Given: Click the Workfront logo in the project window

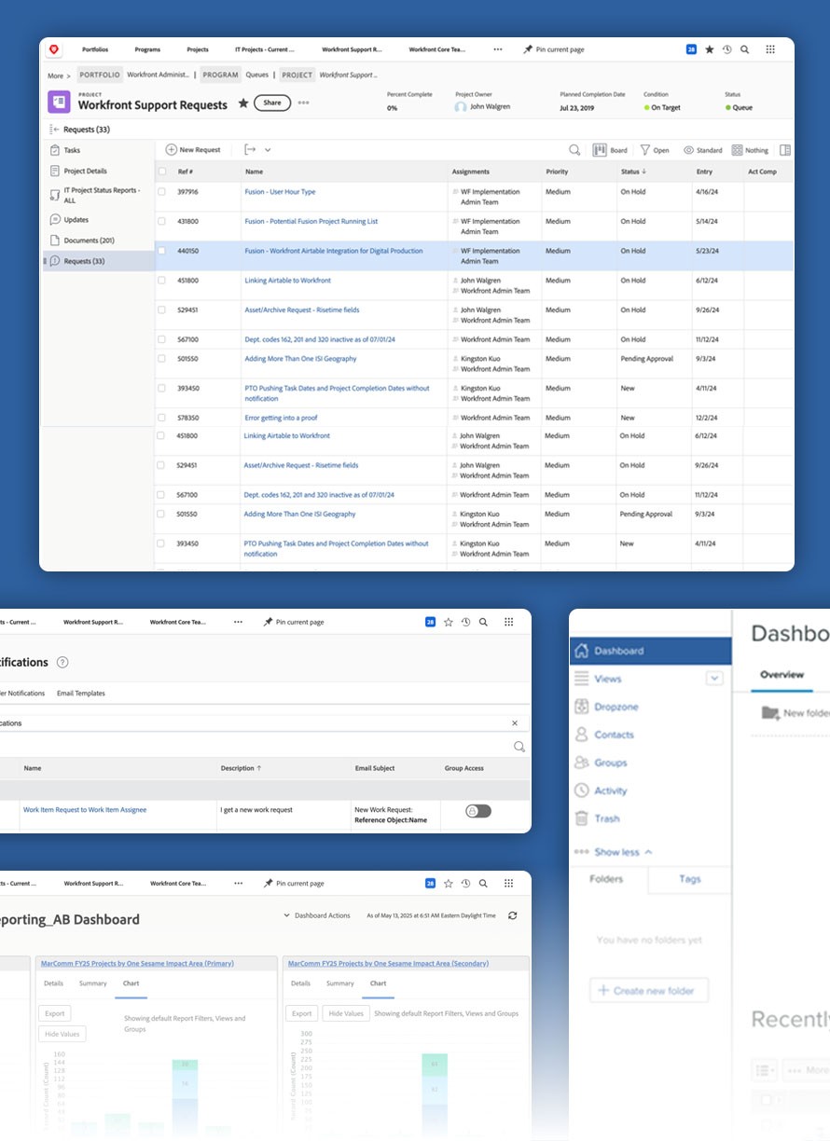Looking at the screenshot, I should pyautogui.click(x=55, y=49).
